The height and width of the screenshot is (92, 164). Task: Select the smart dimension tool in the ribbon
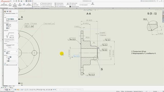pos(4,4)
